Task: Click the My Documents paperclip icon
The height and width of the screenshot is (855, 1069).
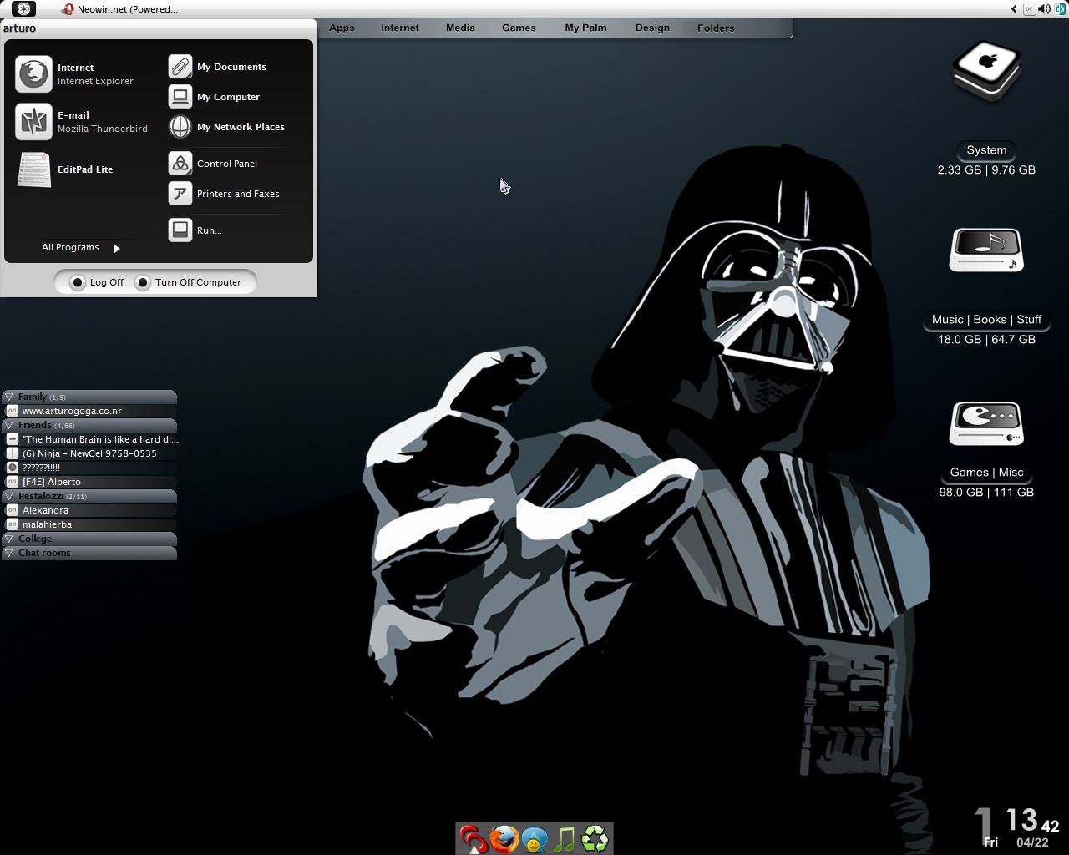Action: pos(180,67)
